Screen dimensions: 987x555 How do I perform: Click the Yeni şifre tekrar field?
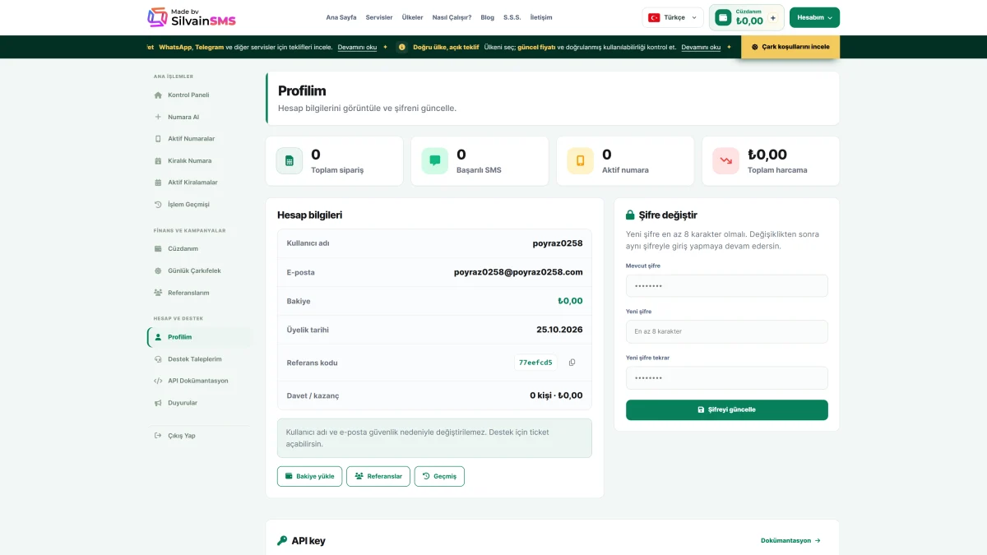tap(727, 377)
